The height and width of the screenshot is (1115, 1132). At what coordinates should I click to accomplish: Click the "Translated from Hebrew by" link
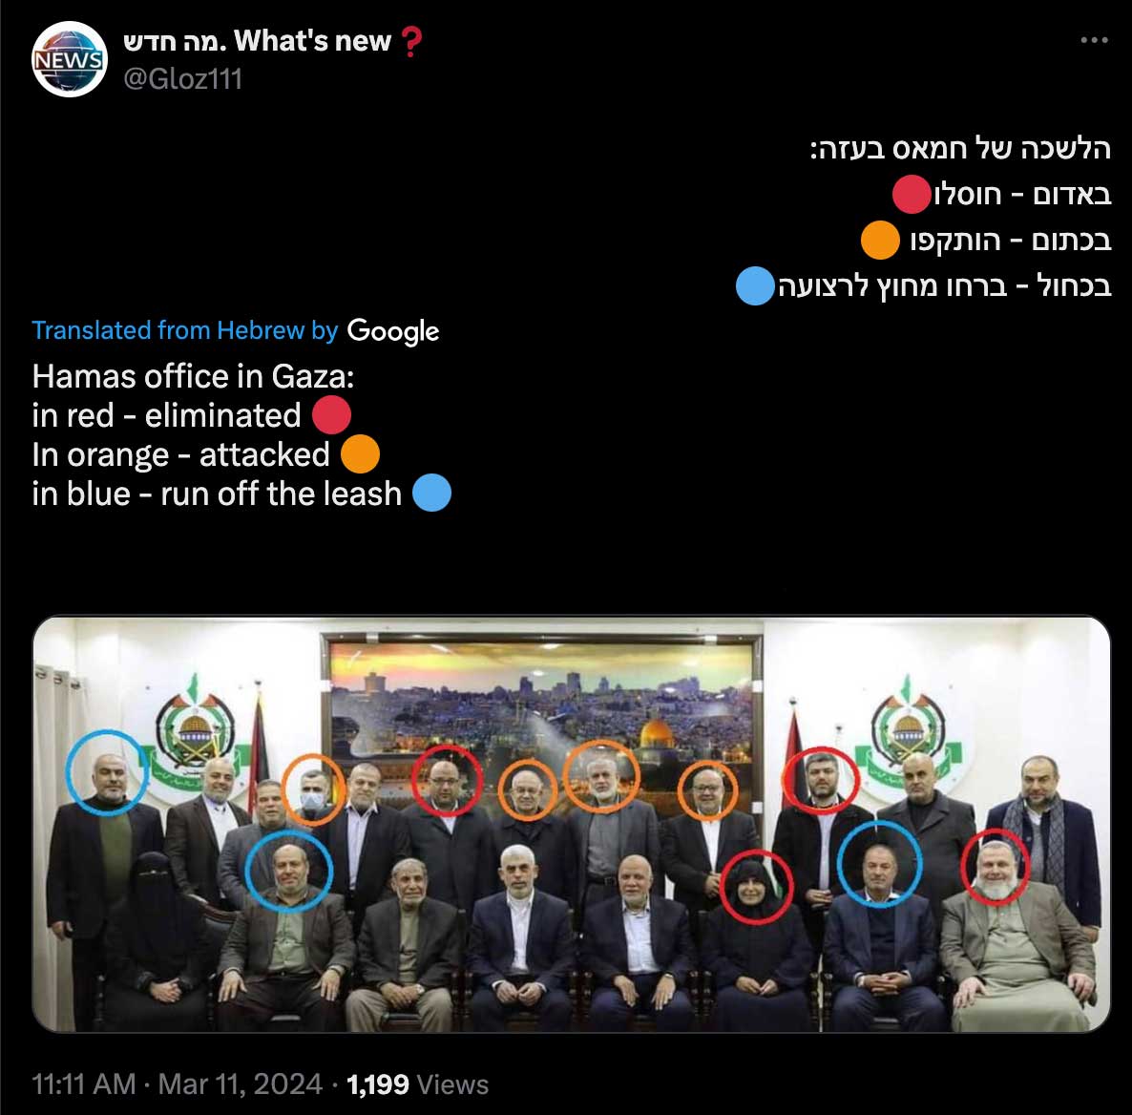point(185,330)
